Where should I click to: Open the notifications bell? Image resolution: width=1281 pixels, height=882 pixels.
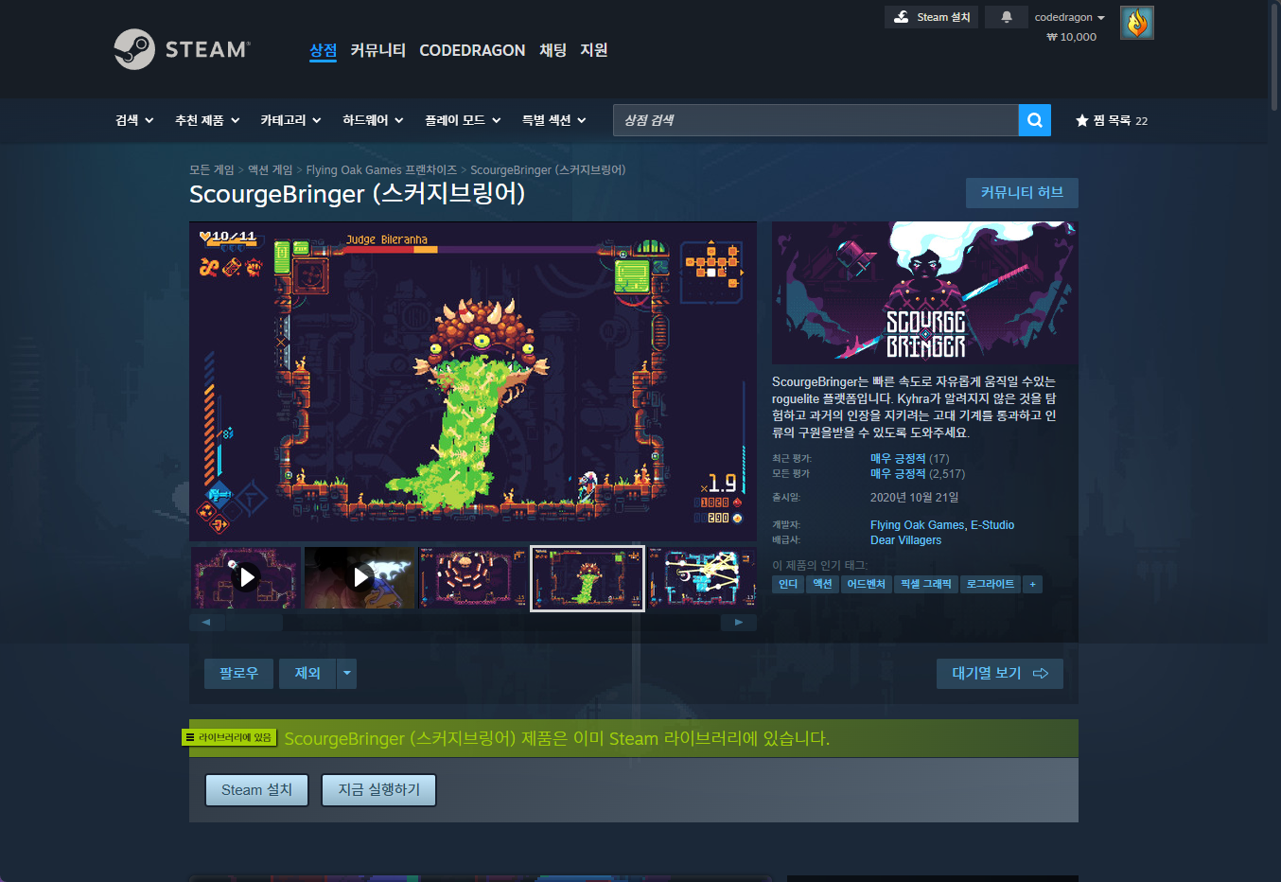1007,17
